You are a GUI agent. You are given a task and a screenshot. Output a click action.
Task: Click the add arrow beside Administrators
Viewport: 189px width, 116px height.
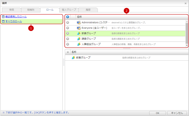coord(67,22)
